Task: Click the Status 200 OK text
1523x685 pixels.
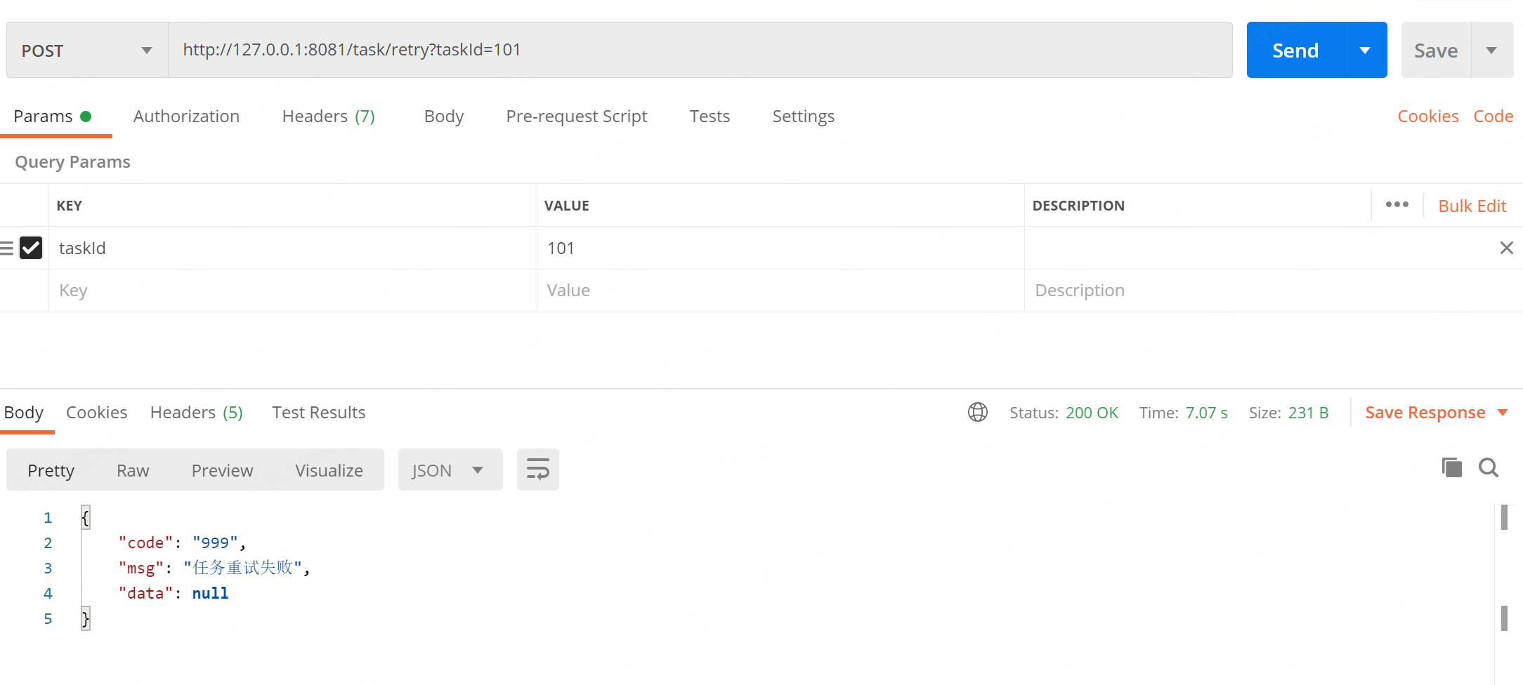Action: coord(1064,413)
